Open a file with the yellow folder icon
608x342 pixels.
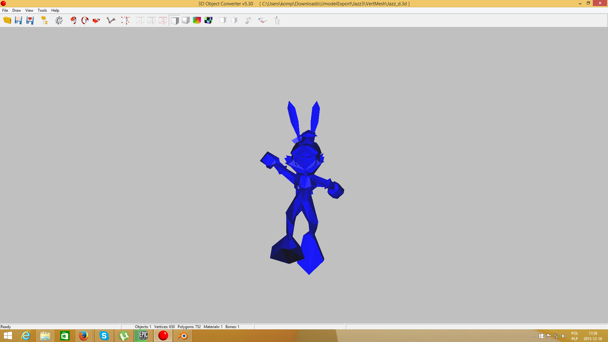tap(7, 21)
